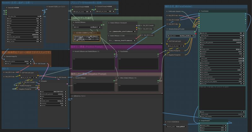
Task: Open the smea dropdown in the Generate node
Action: point(24,28)
